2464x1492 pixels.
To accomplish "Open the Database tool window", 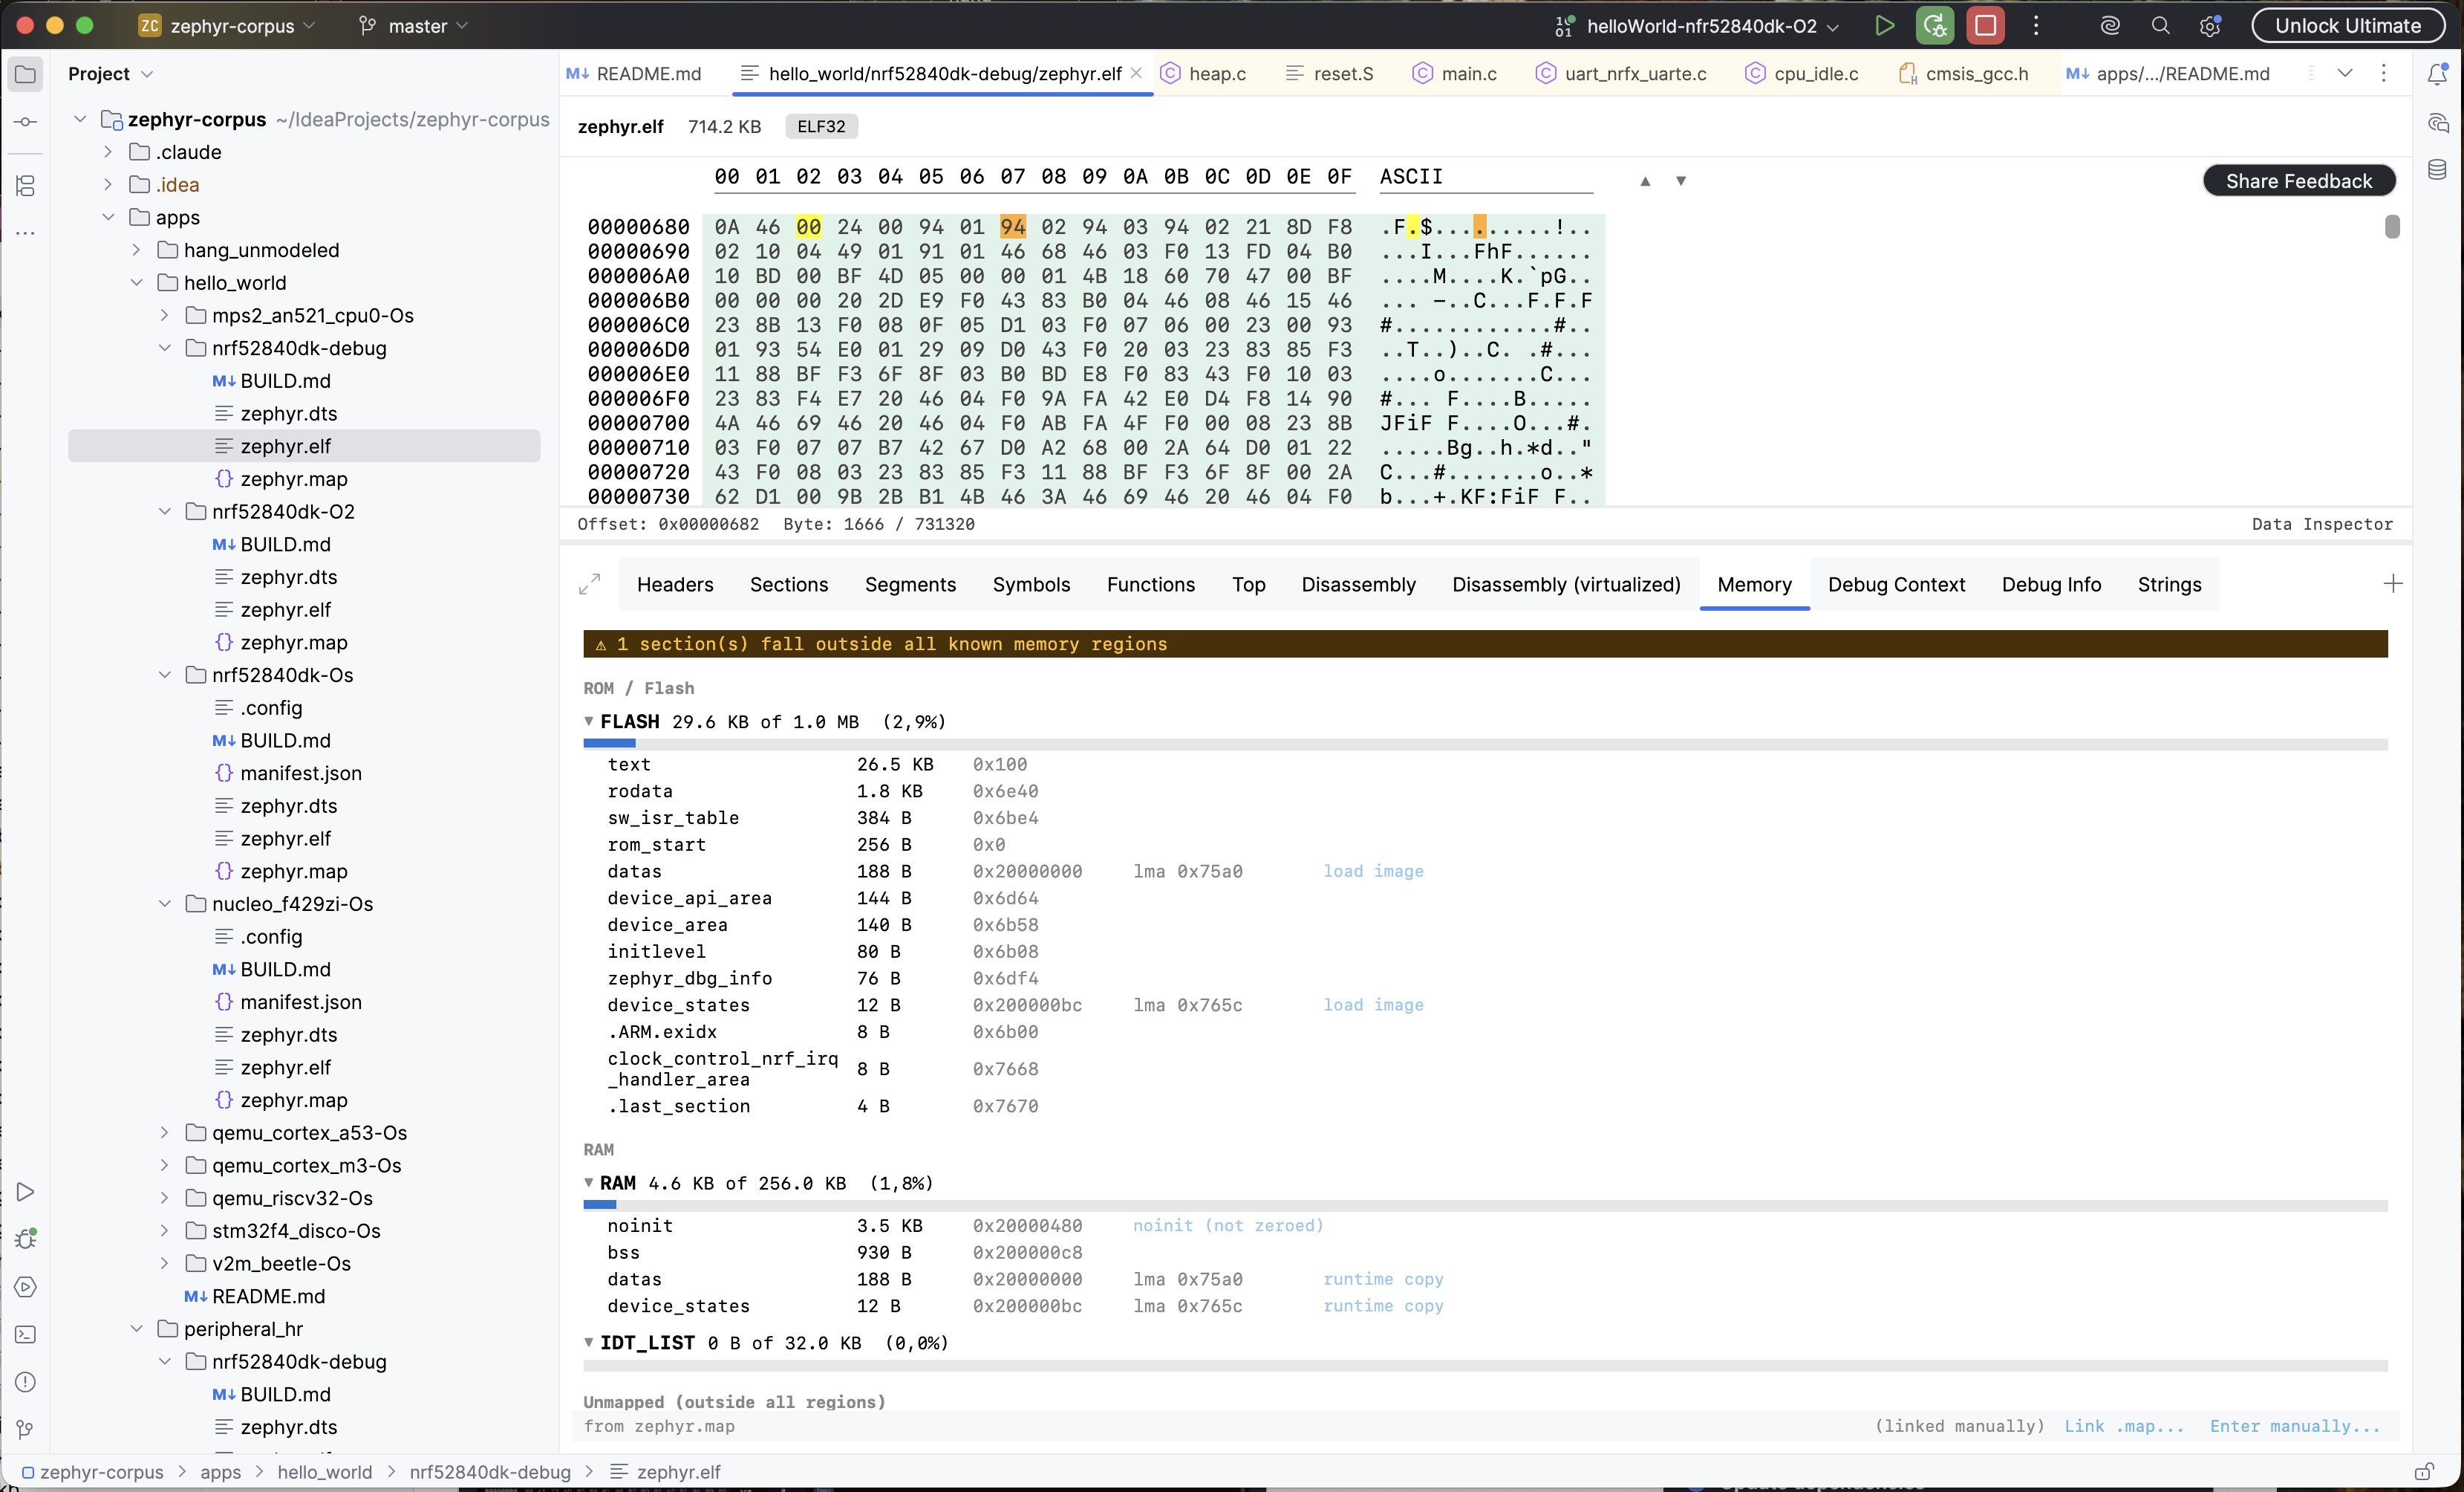I will click(x=2437, y=170).
